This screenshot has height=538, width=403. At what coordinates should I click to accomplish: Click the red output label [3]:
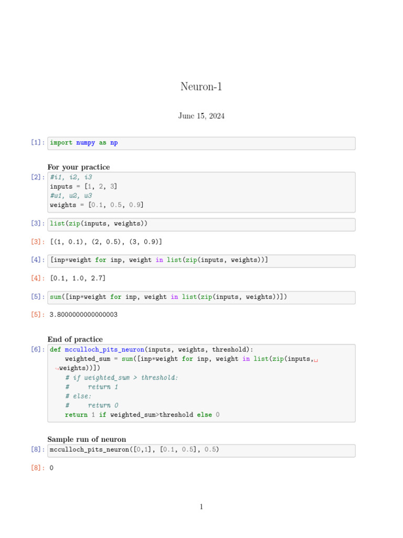point(38,242)
